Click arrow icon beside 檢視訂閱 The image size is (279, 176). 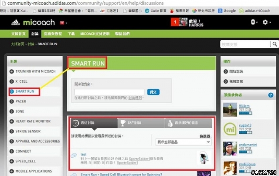tap(226, 81)
